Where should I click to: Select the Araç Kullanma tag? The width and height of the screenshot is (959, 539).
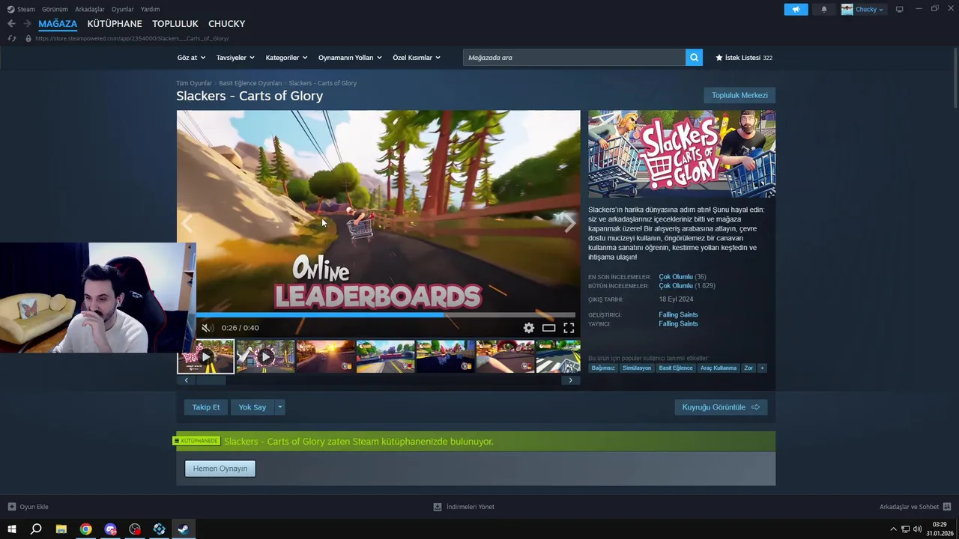coord(719,368)
